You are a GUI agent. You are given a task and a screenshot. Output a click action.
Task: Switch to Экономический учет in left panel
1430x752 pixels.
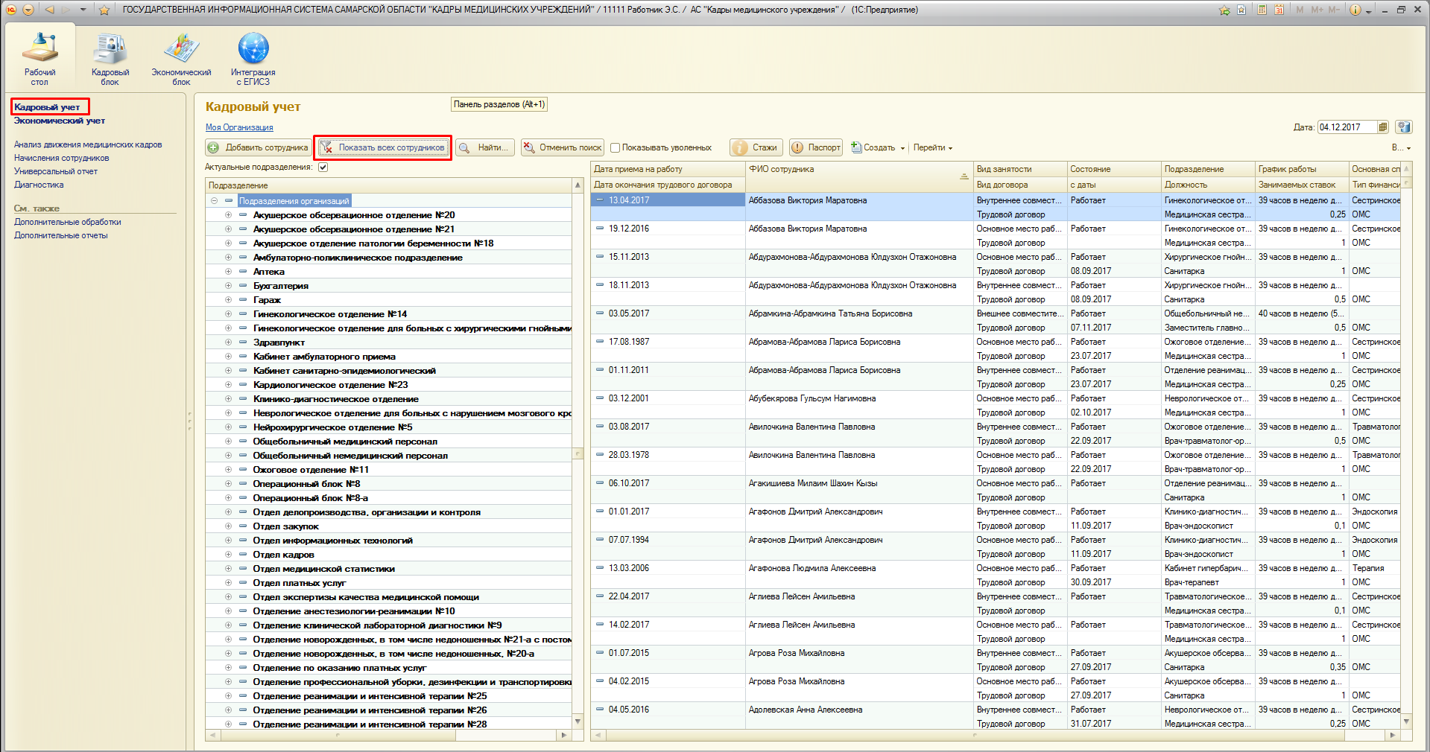tap(60, 121)
